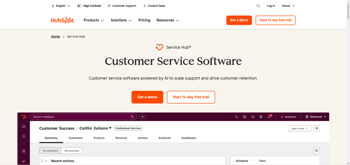Click the Service Hub heart icon
This screenshot has height=165, width=350.
coord(159,47)
